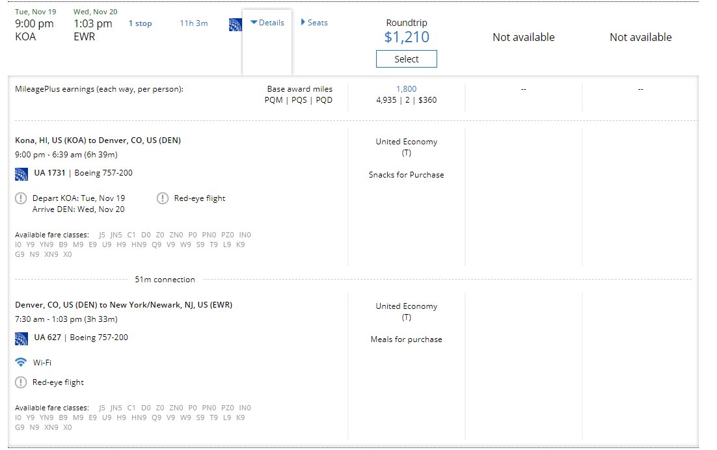The image size is (717, 450).
Task: Click the 1,800 base award miles link
Action: (406, 88)
